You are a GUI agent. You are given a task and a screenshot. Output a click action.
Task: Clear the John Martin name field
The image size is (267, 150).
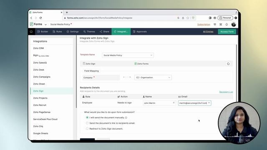point(174,103)
